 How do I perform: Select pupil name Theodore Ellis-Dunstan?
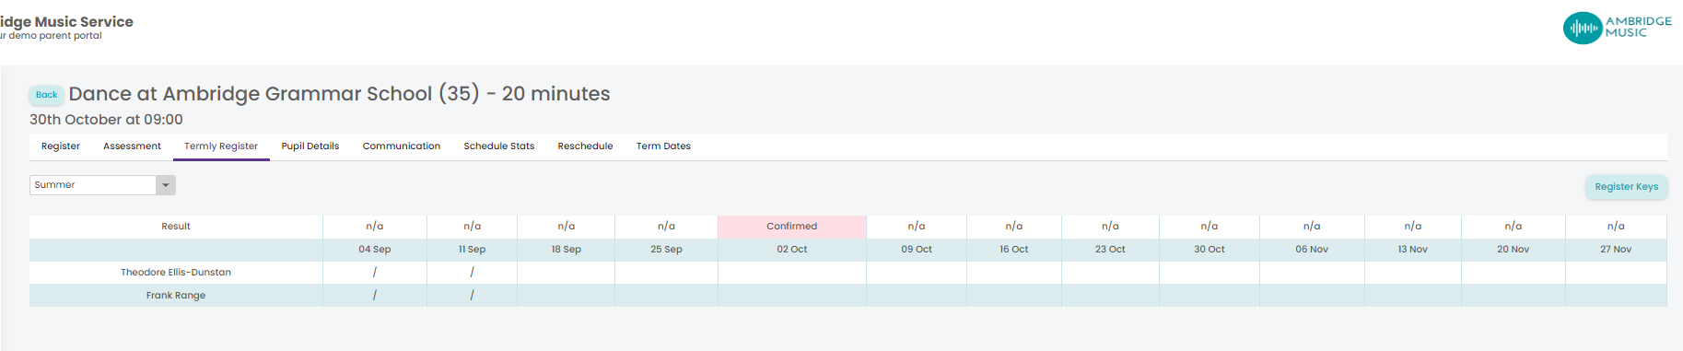176,273
